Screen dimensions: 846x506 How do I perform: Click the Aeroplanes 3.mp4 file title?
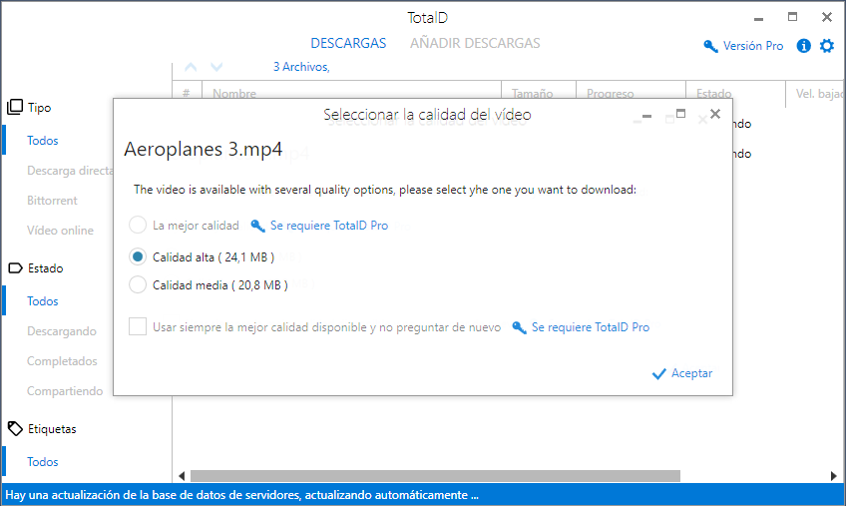coord(203,149)
